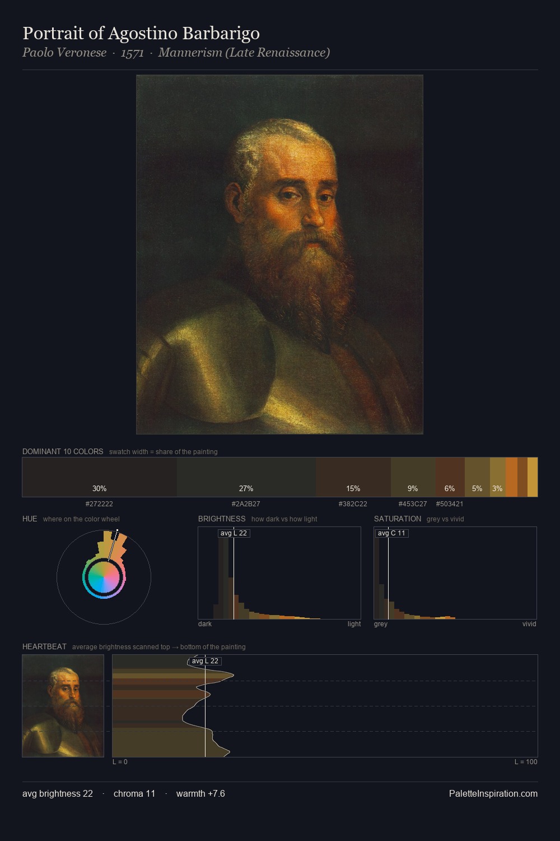Click the 30% swatch in the palette bar
Viewport: 560px width, 841px height.
click(x=100, y=477)
